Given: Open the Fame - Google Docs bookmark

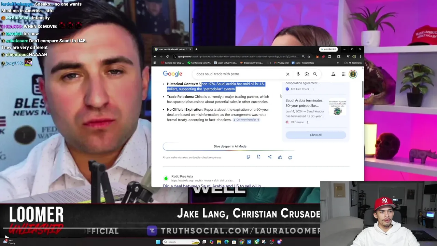Looking at the screenshot, I should coord(302,63).
